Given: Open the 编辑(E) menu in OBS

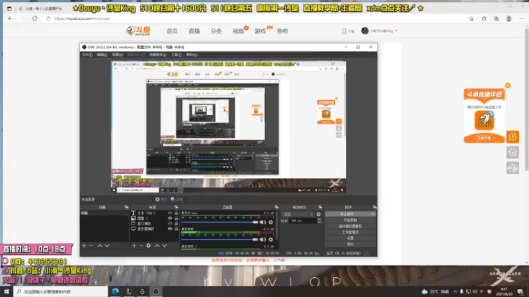Looking at the screenshot, I should pos(102,55).
